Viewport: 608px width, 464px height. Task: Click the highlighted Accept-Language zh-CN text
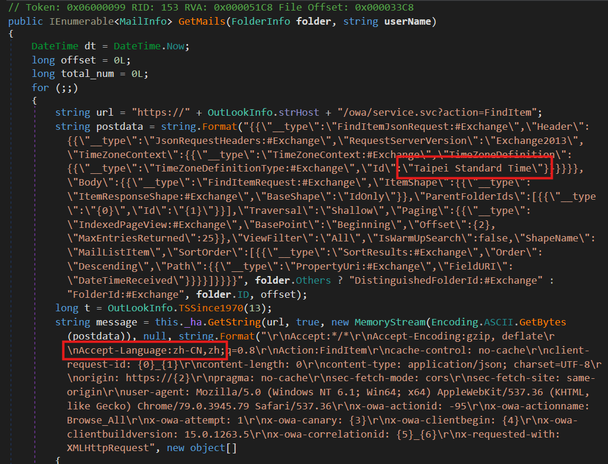(144, 350)
